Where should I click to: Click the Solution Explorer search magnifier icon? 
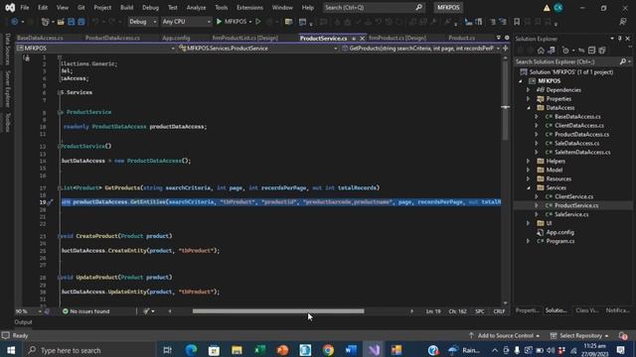[623, 61]
